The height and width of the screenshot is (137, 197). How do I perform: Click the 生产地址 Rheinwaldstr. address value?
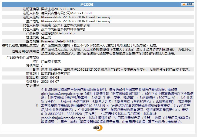pyautogui.click(x=76, y=21)
